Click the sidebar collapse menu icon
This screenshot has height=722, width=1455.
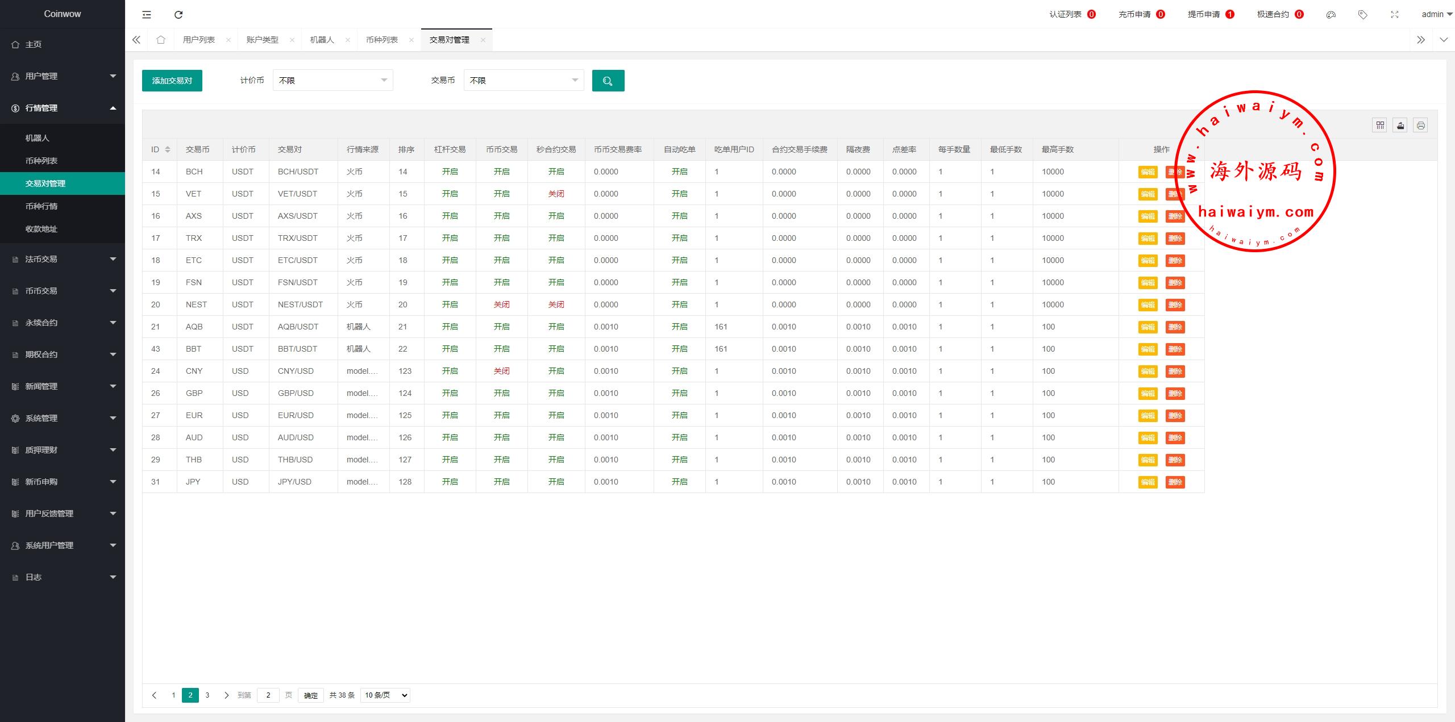click(x=147, y=15)
